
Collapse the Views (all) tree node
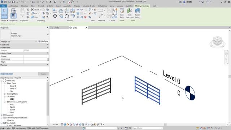click(x=1, y=81)
